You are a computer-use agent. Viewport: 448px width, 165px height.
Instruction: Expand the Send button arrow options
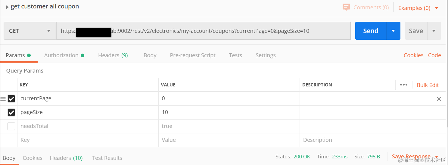click(x=393, y=31)
